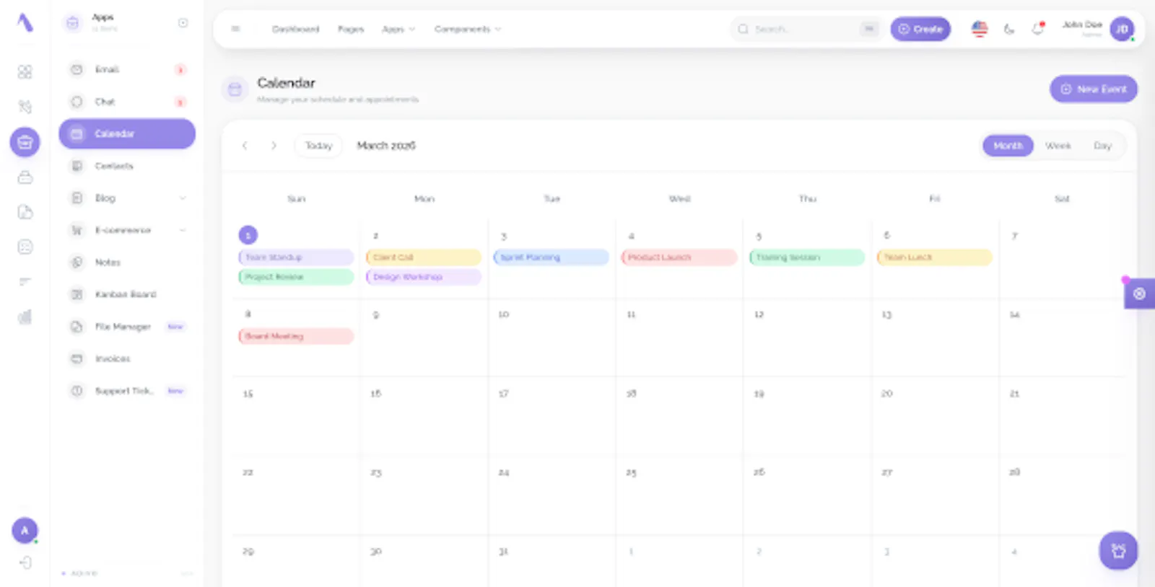
Task: Expand the E-commerce submenu
Action: coord(127,230)
